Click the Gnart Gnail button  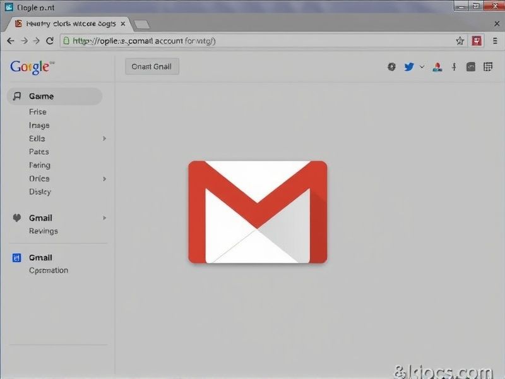pyautogui.click(x=151, y=67)
